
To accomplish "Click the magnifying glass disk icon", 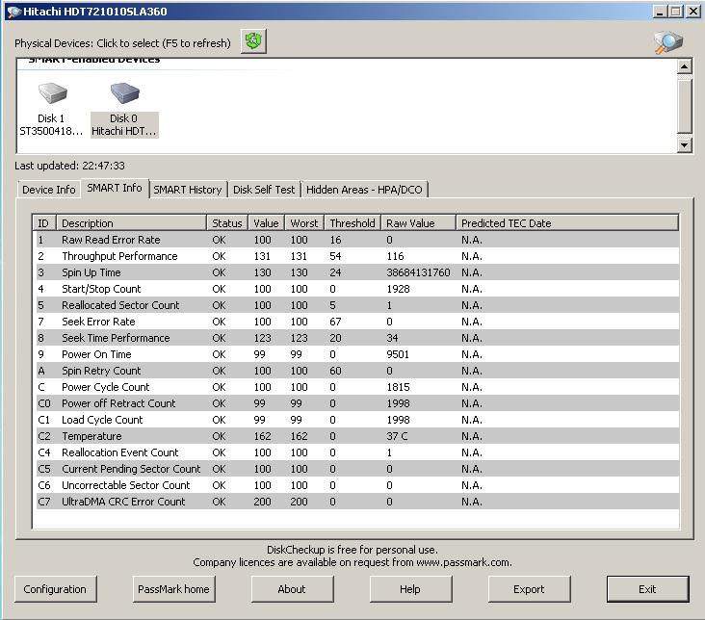I will [666, 42].
